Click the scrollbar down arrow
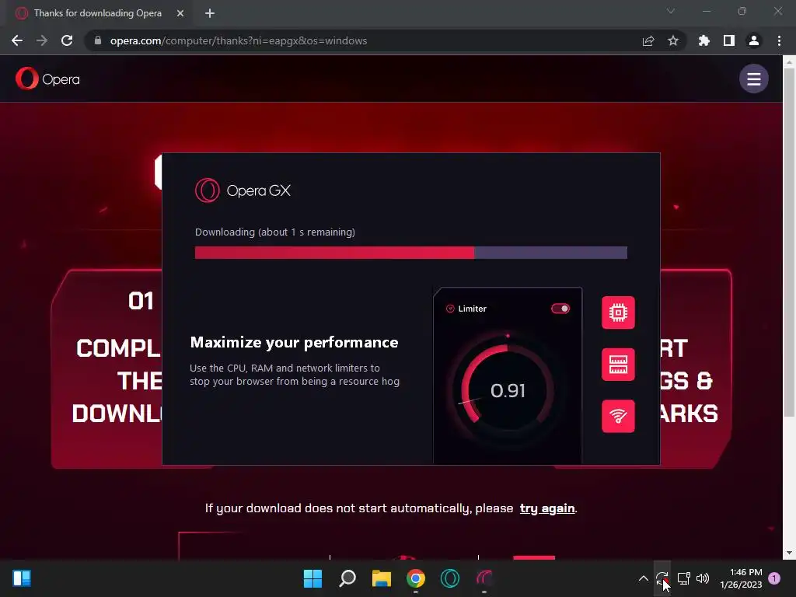This screenshot has height=597, width=796. point(789,553)
